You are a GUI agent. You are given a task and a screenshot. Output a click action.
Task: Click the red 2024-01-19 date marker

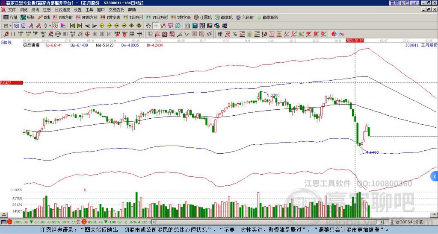355,41
